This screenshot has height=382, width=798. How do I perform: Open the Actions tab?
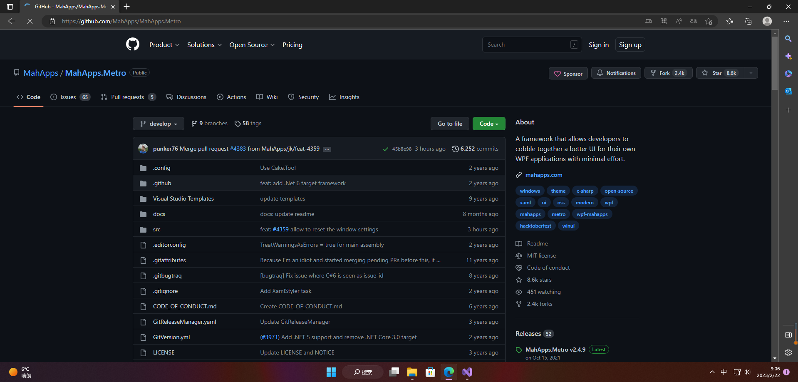click(231, 97)
